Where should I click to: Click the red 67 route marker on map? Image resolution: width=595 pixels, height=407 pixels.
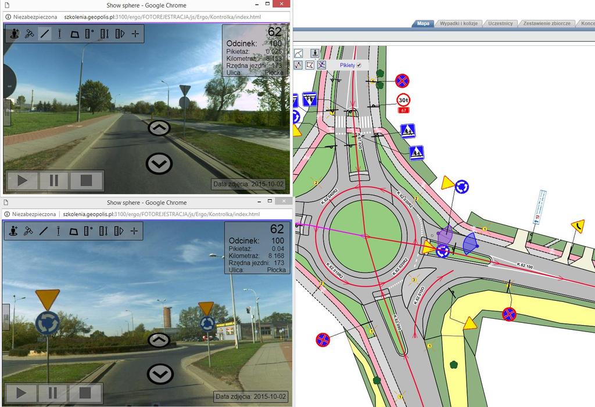point(403,110)
